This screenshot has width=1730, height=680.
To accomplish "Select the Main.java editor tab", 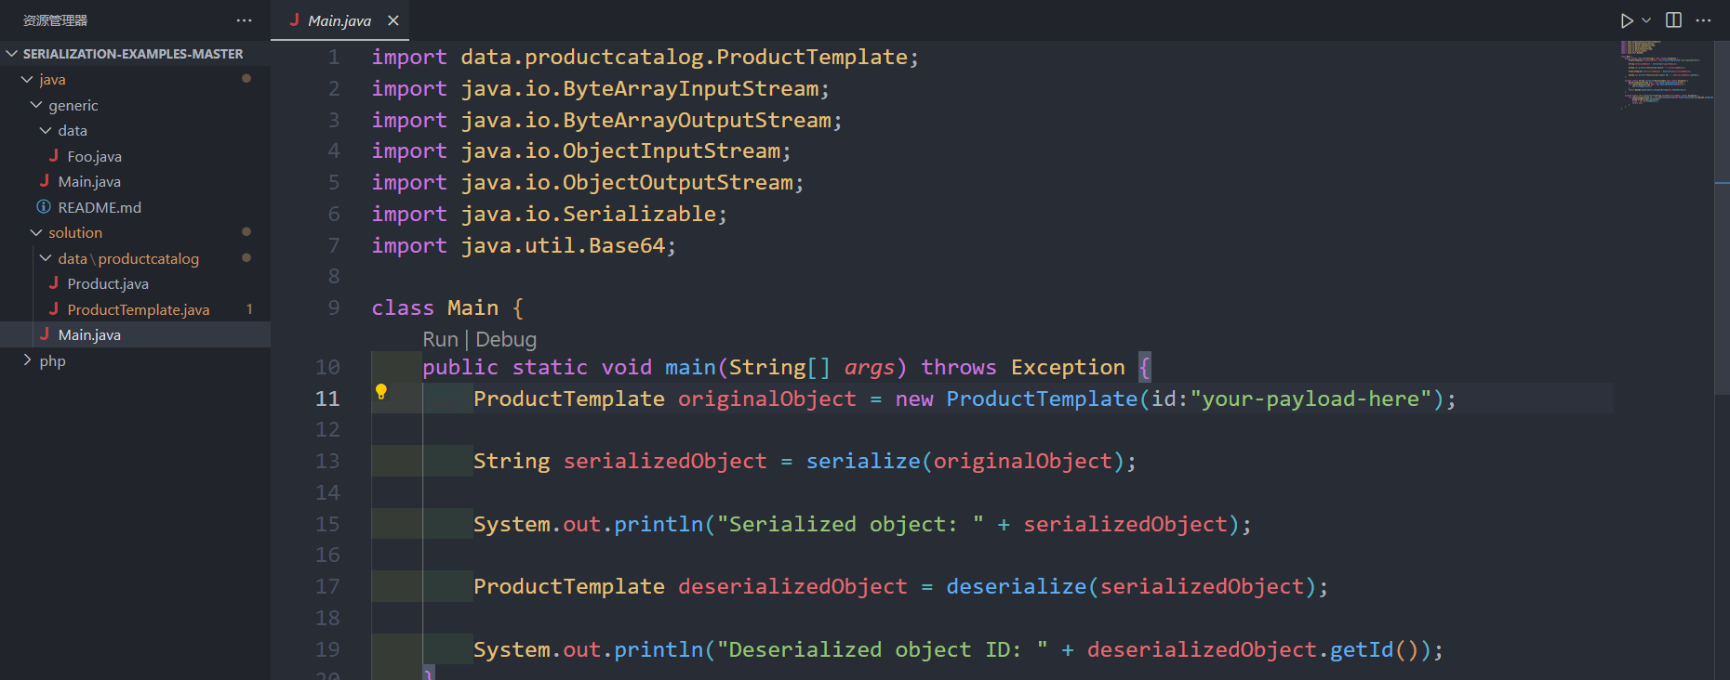I will pos(339,20).
